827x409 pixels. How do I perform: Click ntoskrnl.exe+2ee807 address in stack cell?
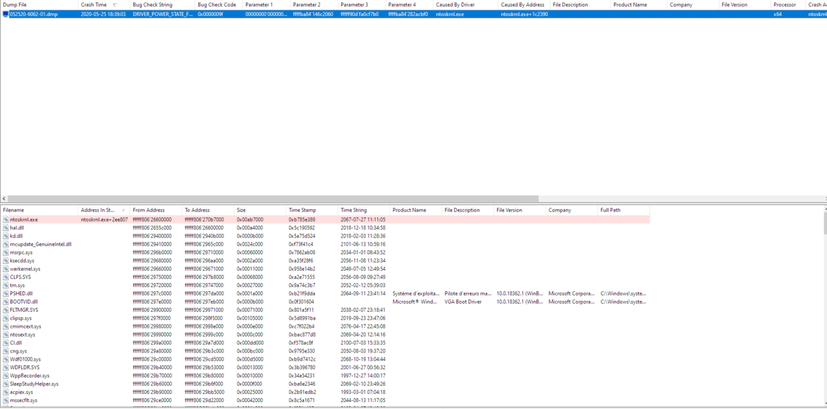click(104, 220)
